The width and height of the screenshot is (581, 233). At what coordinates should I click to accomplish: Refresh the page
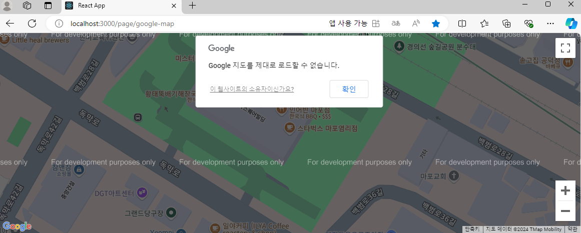32,23
